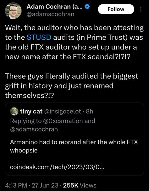Open the quoted tweet about Armanino rebrand

point(74,139)
